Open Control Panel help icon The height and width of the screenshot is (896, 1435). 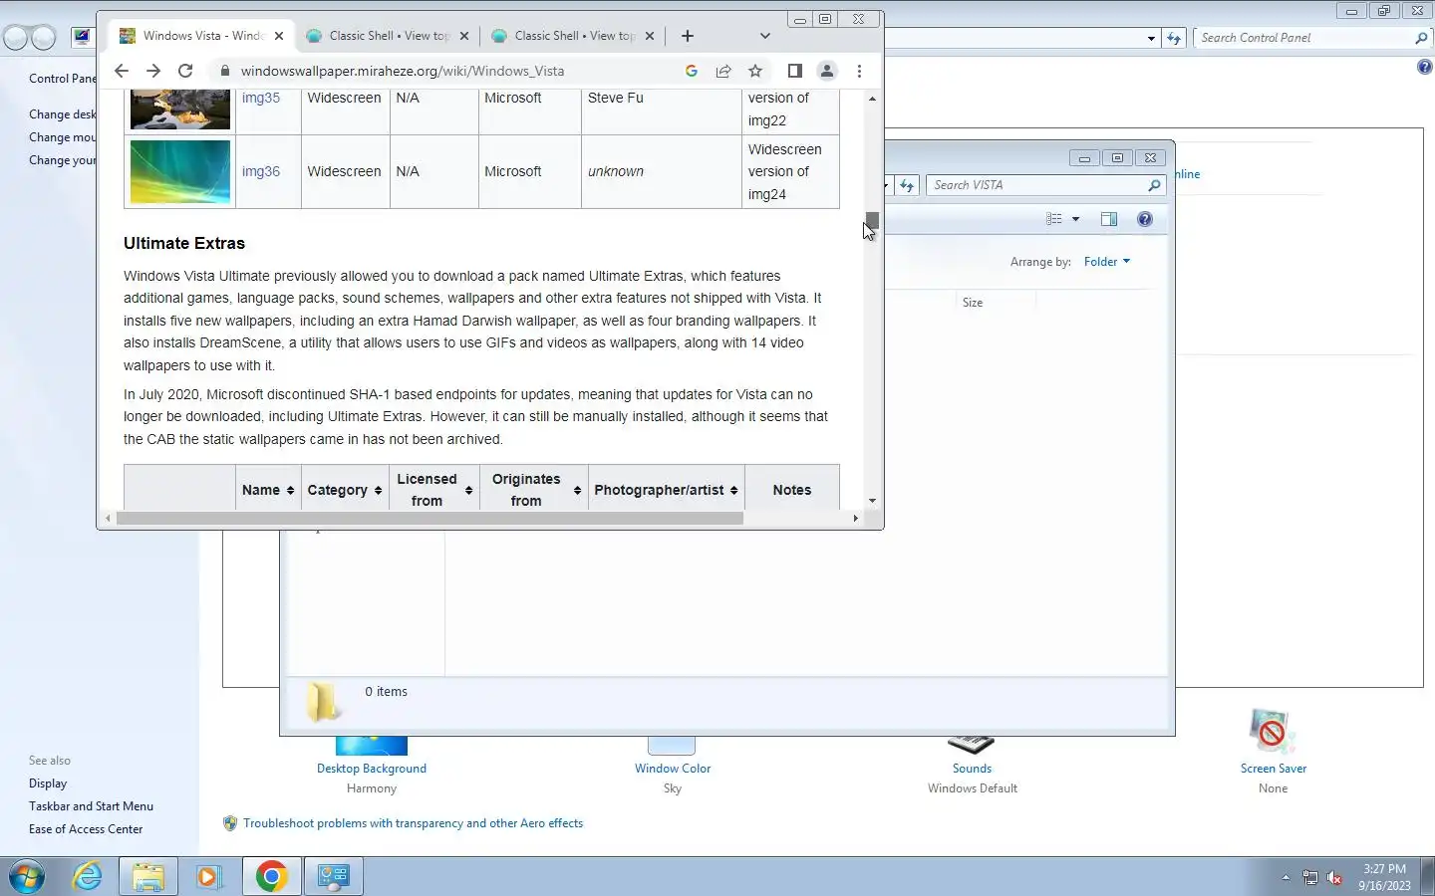pyautogui.click(x=1425, y=67)
